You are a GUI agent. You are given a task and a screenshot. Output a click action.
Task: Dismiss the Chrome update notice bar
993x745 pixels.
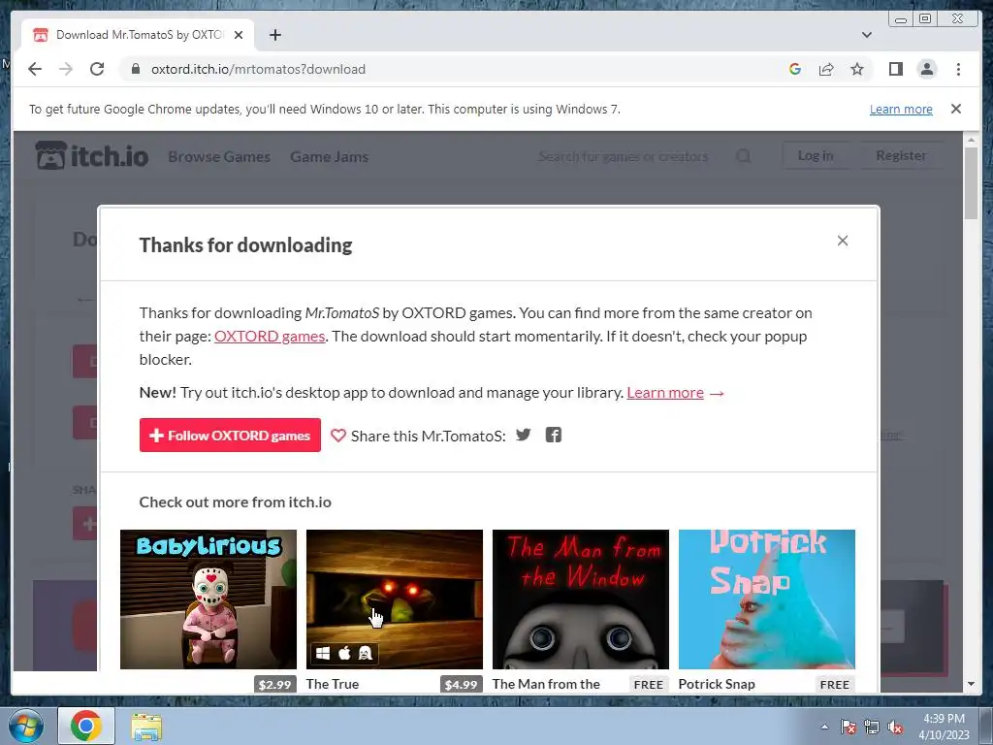(x=955, y=109)
